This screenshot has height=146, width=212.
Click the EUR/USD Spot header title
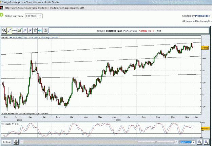tap(114, 31)
